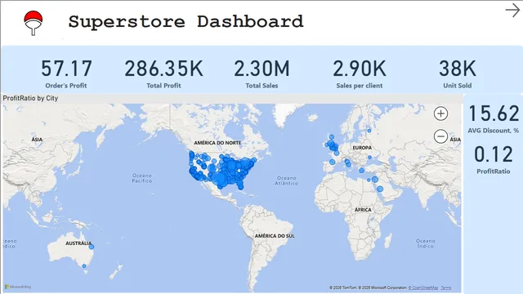The image size is (523, 294).
Task: Click the small bubble in southern Australia
Action: [x=84, y=266]
